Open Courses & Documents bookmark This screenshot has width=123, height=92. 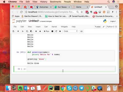[103, 16]
